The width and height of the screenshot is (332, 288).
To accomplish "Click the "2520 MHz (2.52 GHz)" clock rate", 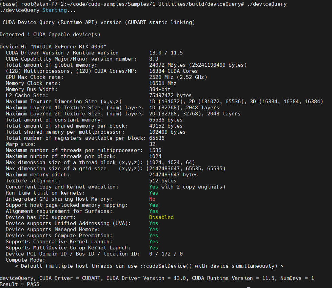I will point(178,77).
